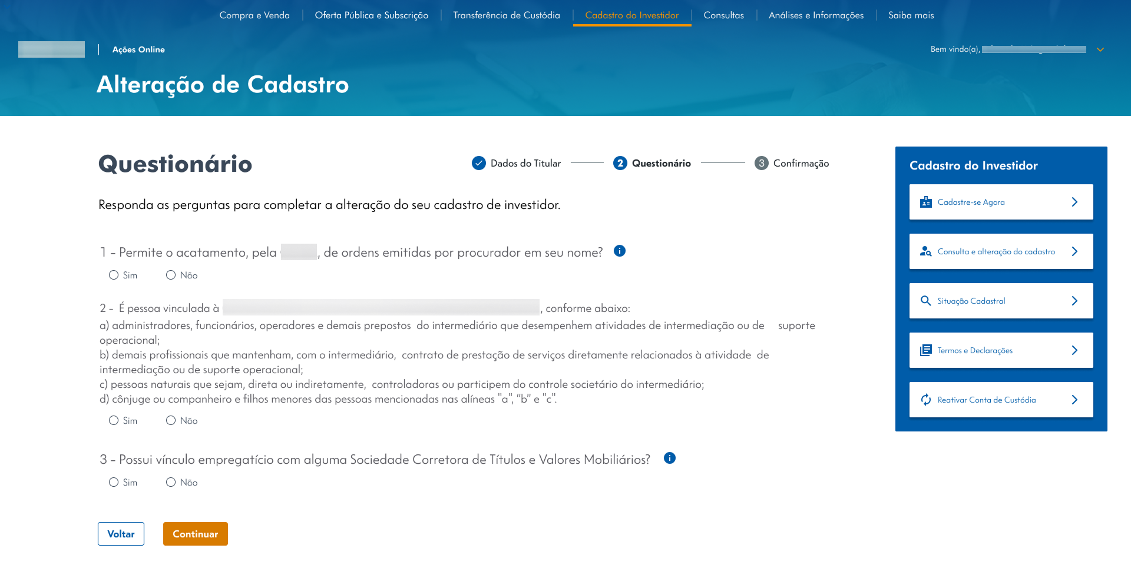Expand the user account dropdown arrow
Viewport: 1131px width, 588px height.
[1100, 50]
